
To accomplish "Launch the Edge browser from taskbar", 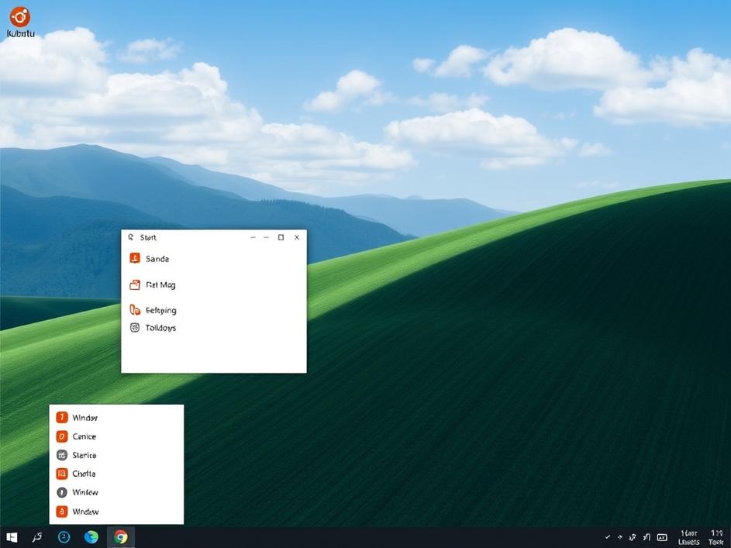I will point(91,536).
